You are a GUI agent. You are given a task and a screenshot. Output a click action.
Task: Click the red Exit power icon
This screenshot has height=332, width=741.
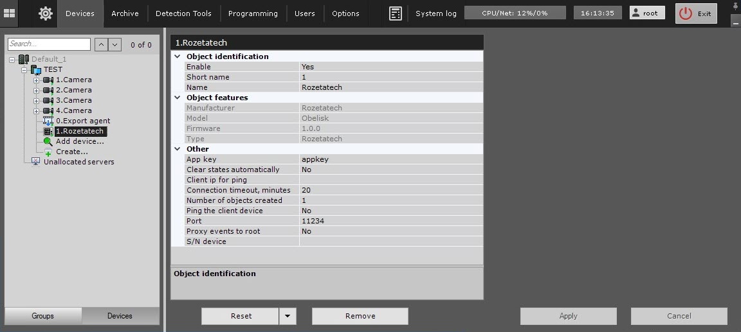click(x=685, y=13)
